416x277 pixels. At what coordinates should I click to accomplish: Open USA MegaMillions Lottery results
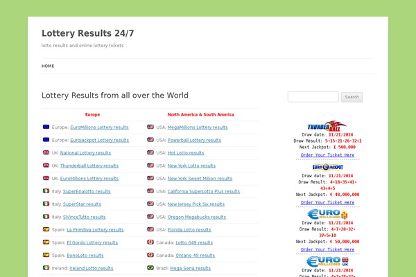coord(198,127)
